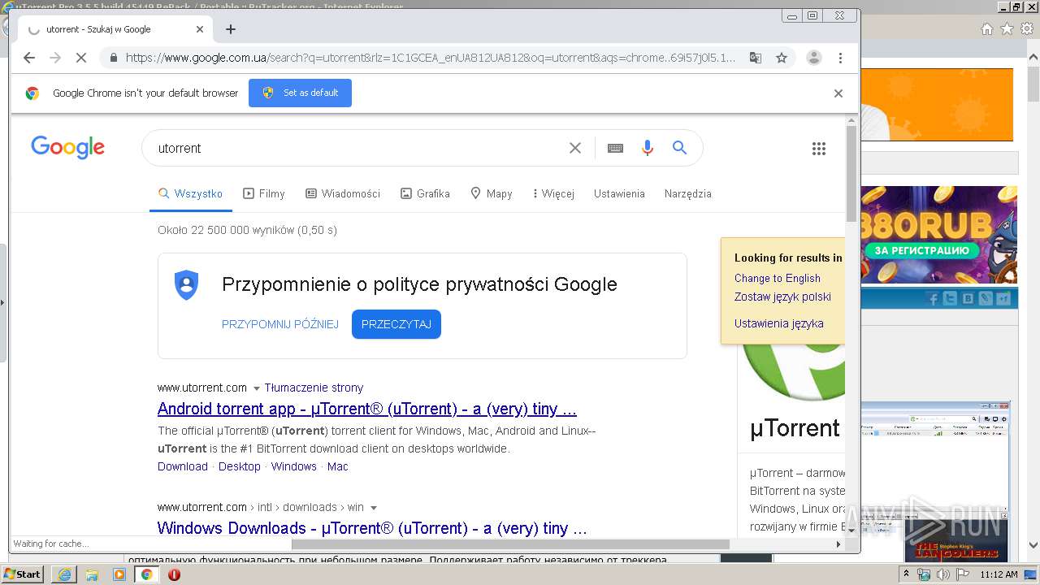Open Narzędzia tools
The height and width of the screenshot is (585, 1040).
687,193
